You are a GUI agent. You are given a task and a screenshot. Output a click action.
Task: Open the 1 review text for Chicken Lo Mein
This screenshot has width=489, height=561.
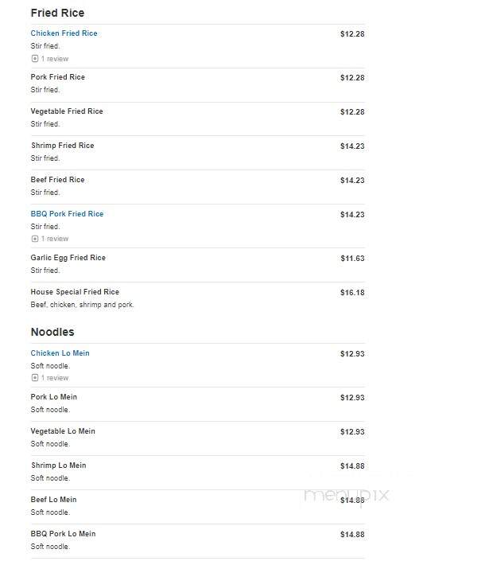tap(55, 378)
